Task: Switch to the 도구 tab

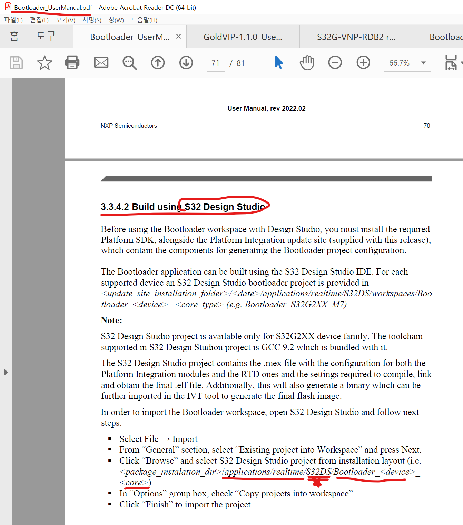Action: [x=46, y=36]
